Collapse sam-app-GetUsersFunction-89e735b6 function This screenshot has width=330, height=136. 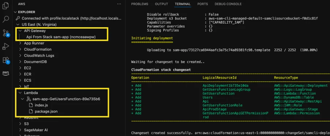(23, 99)
